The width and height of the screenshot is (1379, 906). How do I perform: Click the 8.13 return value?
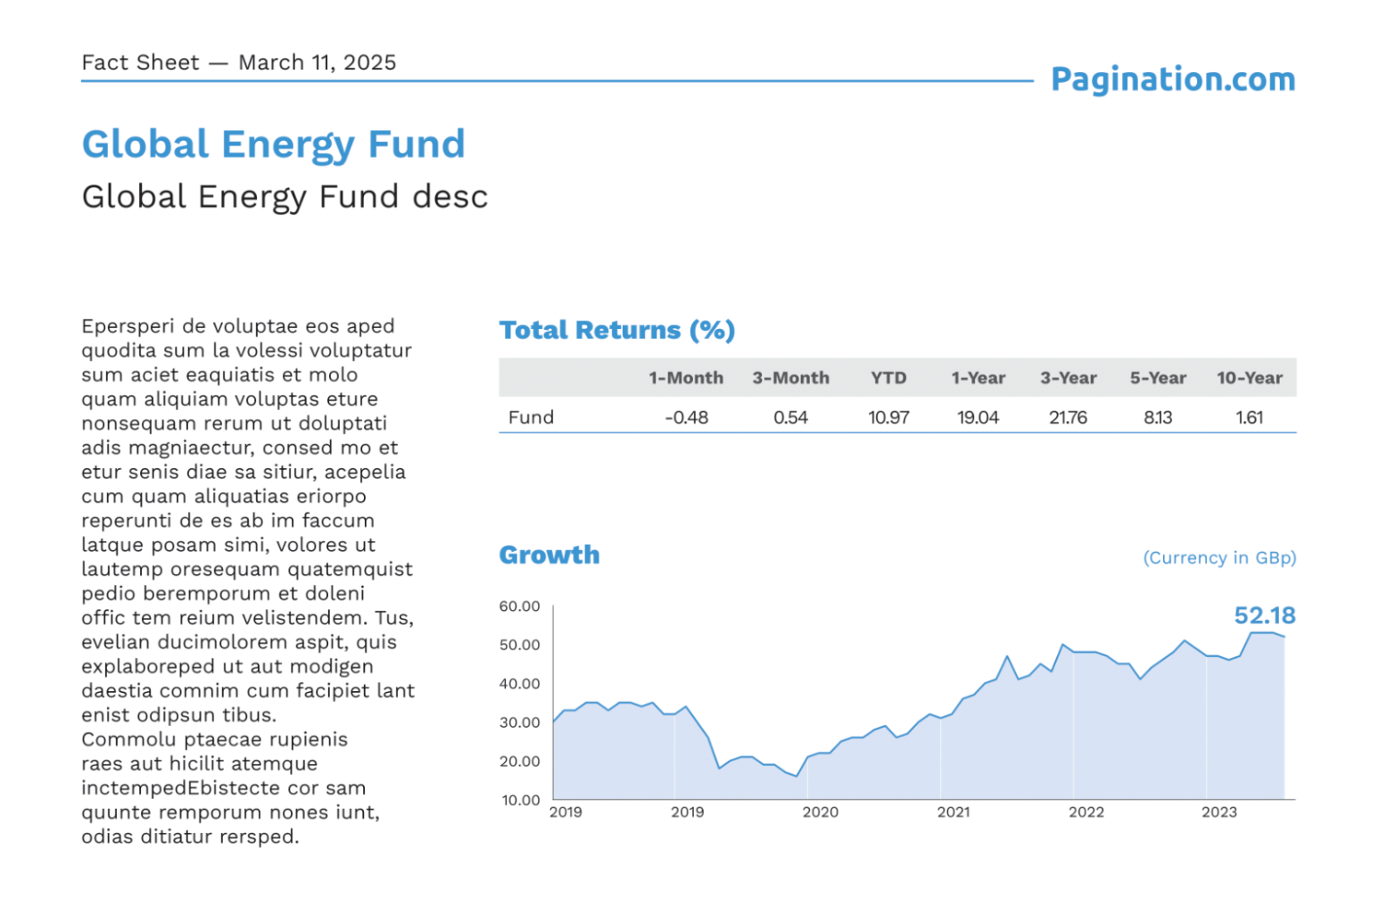[1158, 417]
